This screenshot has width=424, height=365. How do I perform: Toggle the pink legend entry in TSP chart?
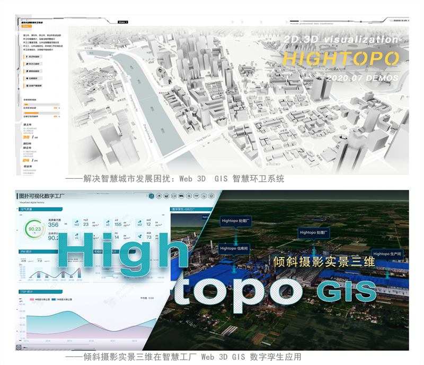click(x=39, y=299)
